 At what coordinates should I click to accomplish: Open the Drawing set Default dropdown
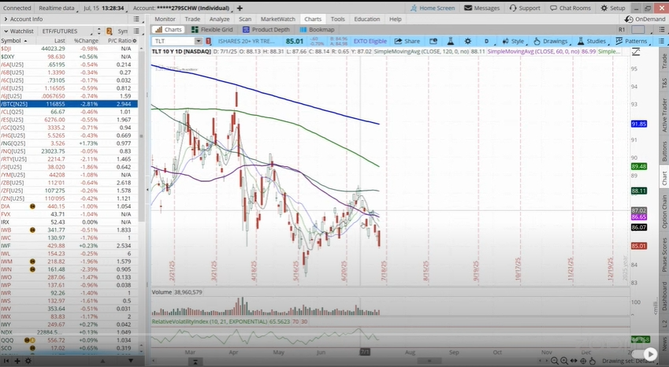coord(630,361)
